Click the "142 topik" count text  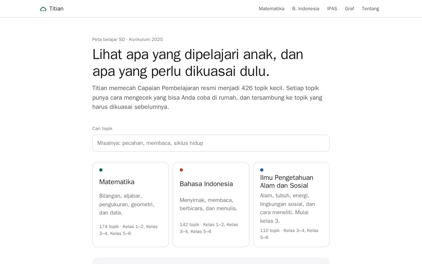(x=189, y=225)
